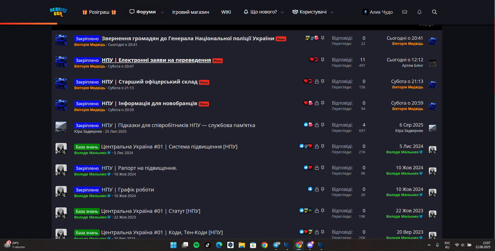This screenshot has width=495, height=251.
Task: Click pin icon on Інформація для новобранців row
Action: (323, 103)
